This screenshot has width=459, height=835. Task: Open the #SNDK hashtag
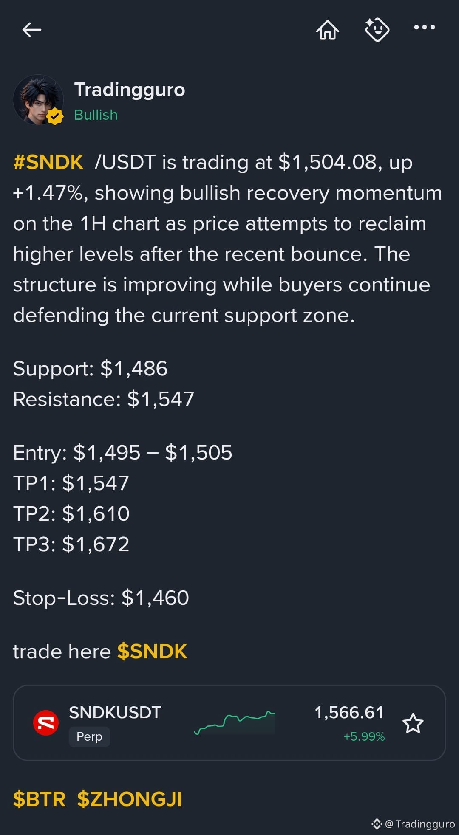(48, 162)
